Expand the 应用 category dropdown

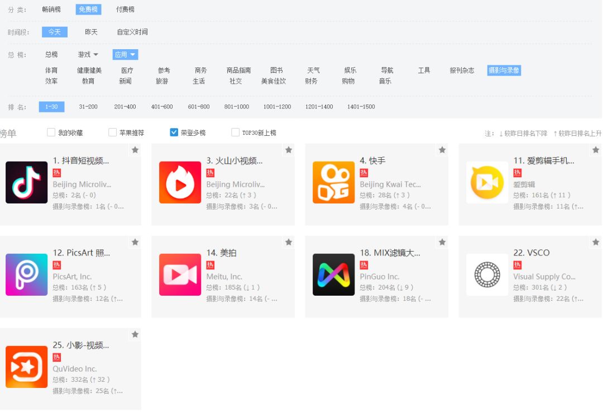pos(124,54)
